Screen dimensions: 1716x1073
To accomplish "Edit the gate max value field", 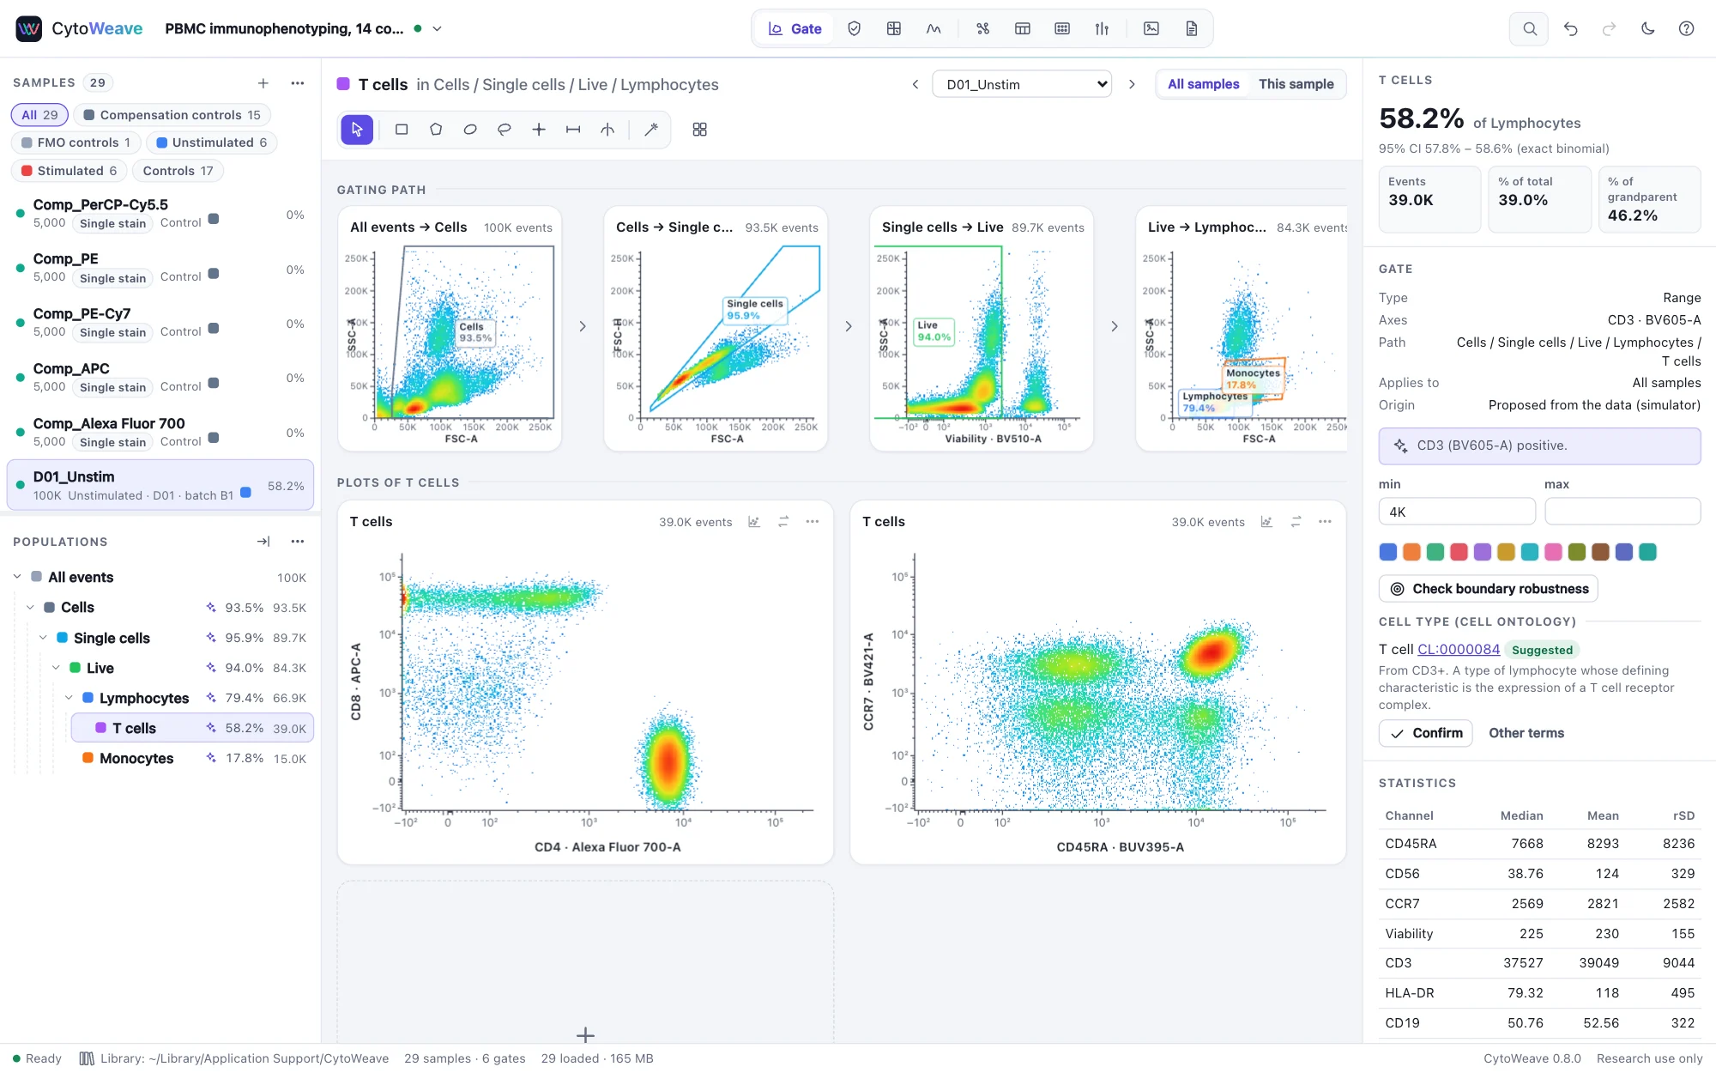I will 1622,512.
